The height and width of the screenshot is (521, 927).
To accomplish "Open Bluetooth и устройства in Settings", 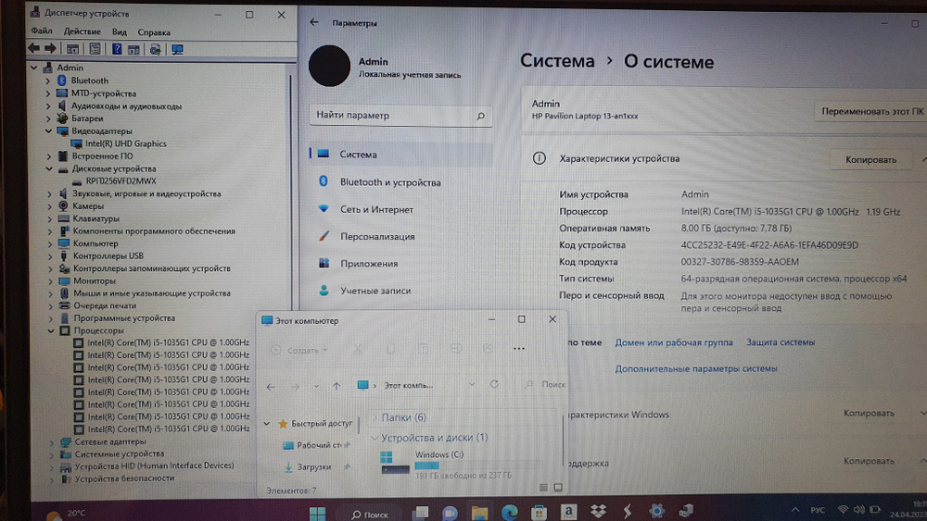I will click(x=390, y=182).
